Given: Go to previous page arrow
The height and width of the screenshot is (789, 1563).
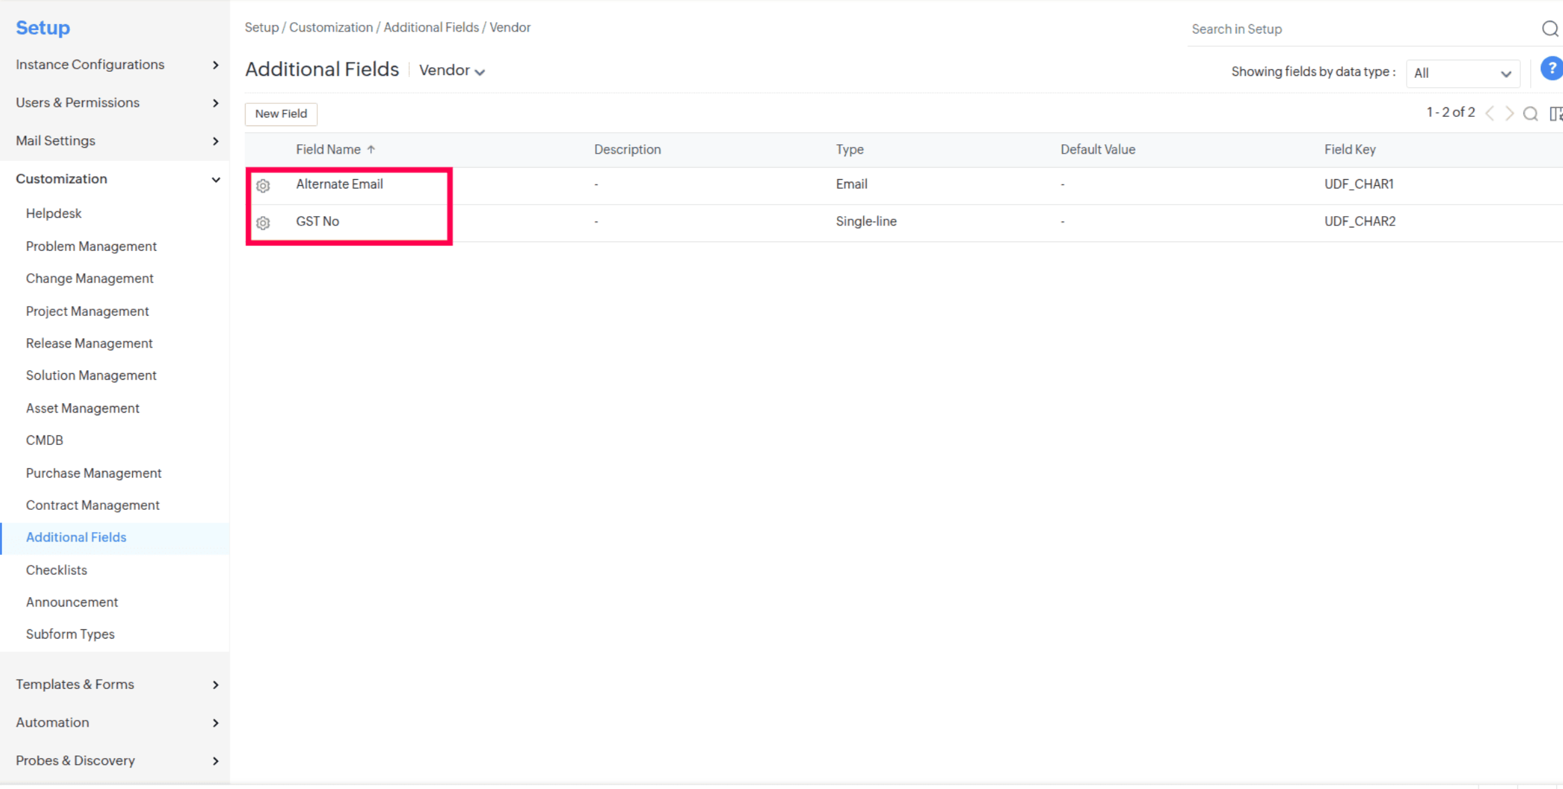Looking at the screenshot, I should 1490,113.
